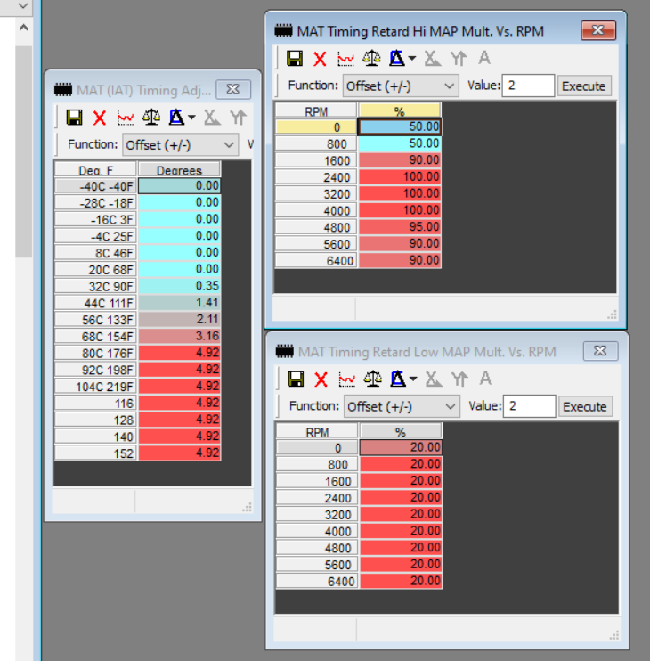Save the MAT Timing Retard Hi MAP table
The image size is (650, 661).
(294, 59)
